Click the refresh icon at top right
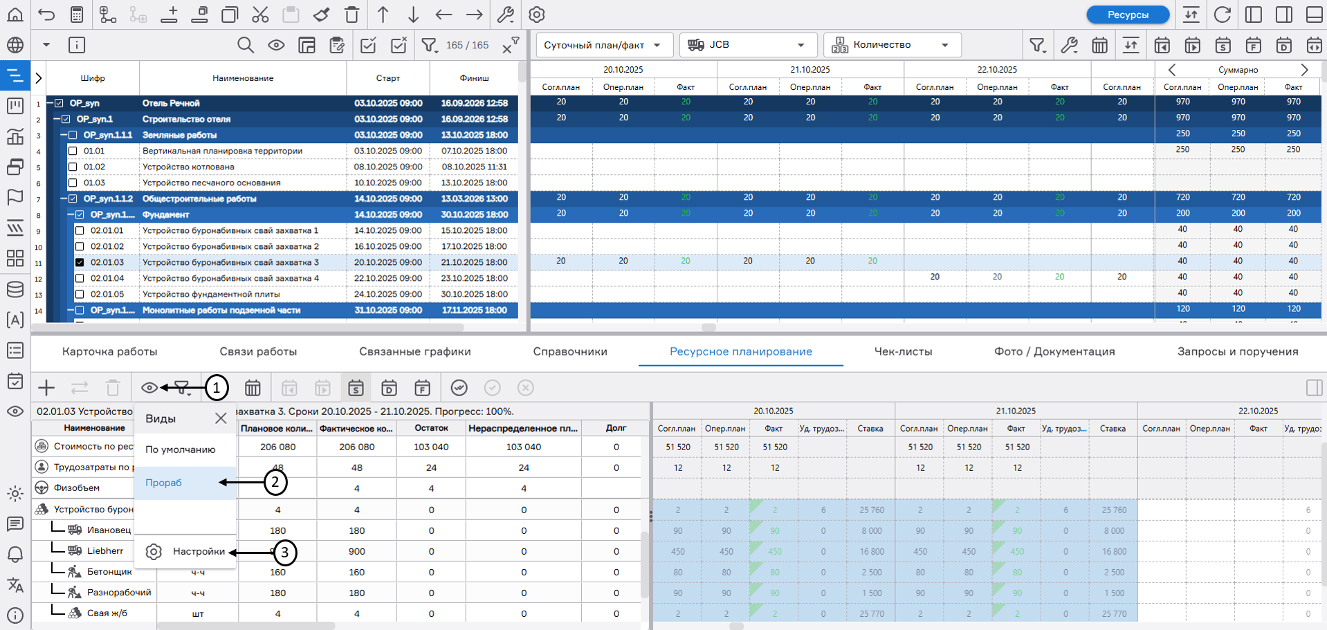Viewport: 1327px width, 630px height. click(1223, 15)
